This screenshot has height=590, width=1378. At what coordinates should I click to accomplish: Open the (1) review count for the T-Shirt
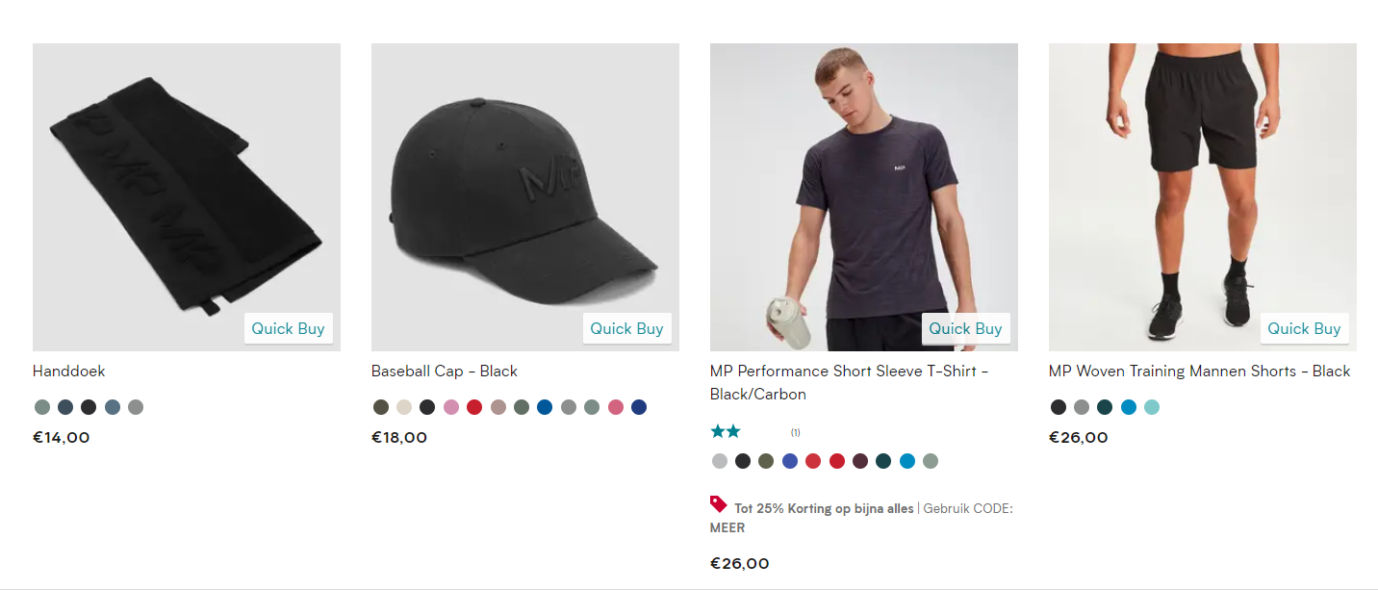click(x=795, y=432)
